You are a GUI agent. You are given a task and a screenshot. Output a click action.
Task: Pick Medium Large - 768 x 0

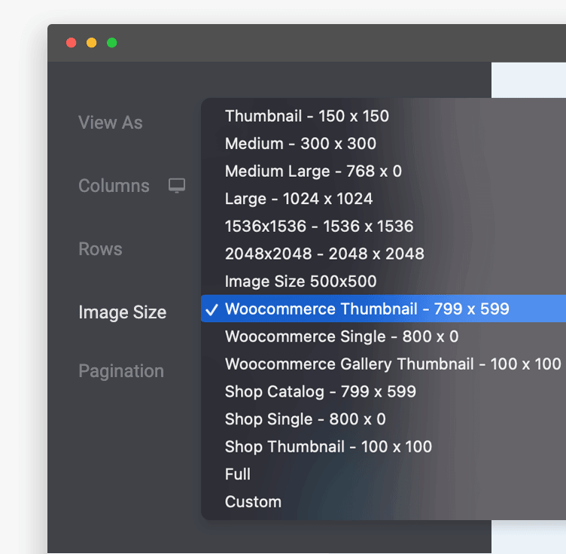pyautogui.click(x=313, y=171)
